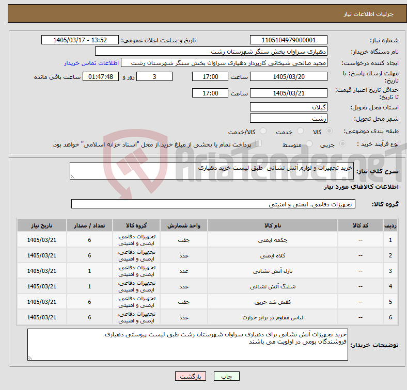Screen dimensions: 407x390
Task: Click the شماره نیاز field 1105104979000001
Action: coord(289,40)
